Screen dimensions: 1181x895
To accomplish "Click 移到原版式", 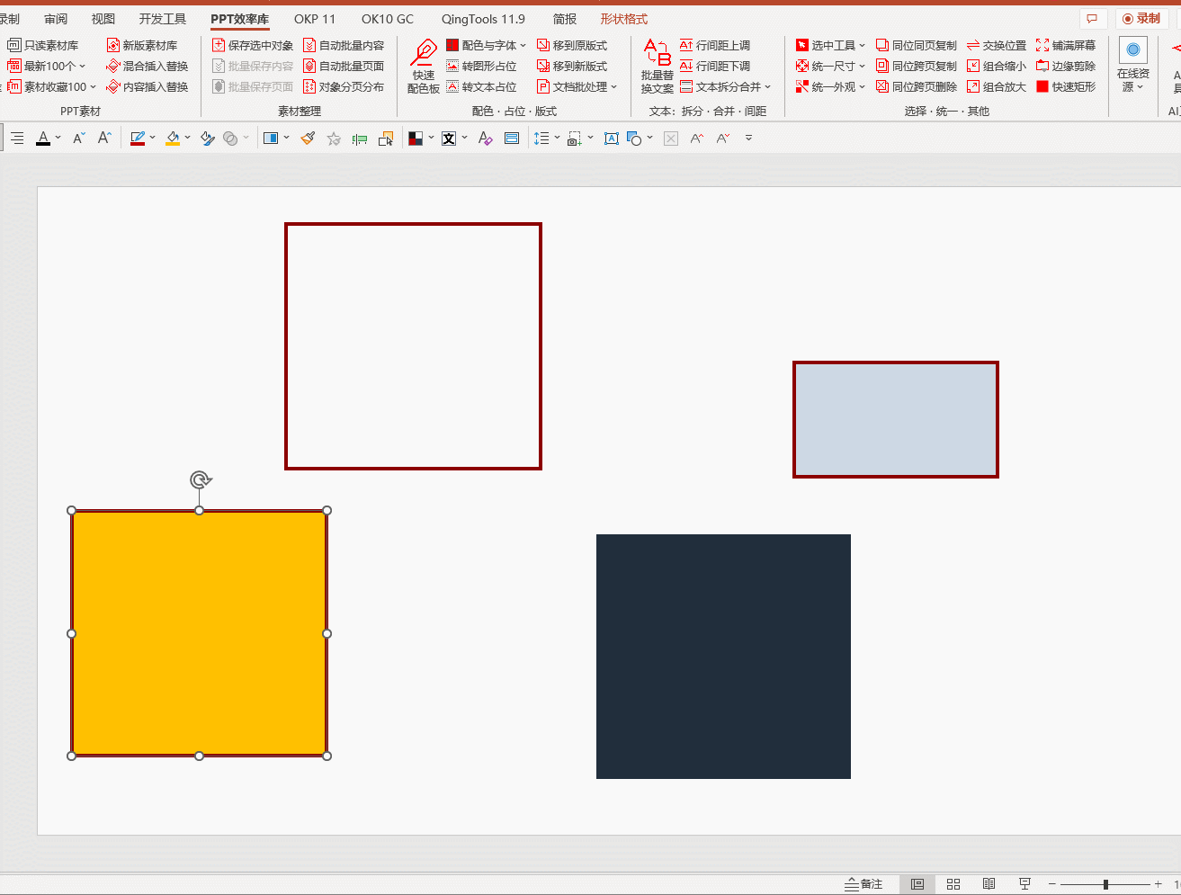I will point(572,45).
